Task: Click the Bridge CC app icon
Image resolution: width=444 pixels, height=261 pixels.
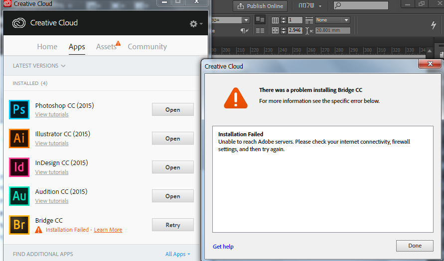Action: tap(19, 225)
